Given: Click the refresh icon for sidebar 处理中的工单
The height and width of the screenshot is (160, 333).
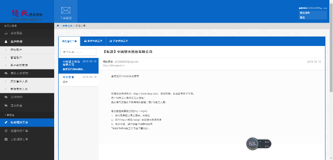Looking at the screenshot, I should (6, 131).
